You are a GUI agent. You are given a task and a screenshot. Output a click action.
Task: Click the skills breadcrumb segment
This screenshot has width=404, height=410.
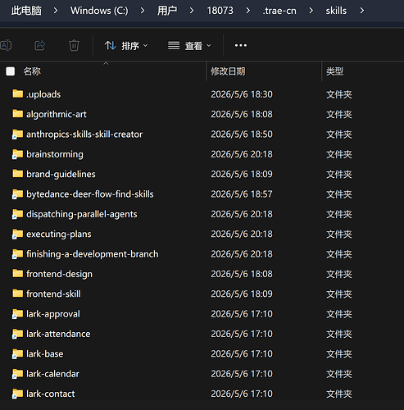336,11
